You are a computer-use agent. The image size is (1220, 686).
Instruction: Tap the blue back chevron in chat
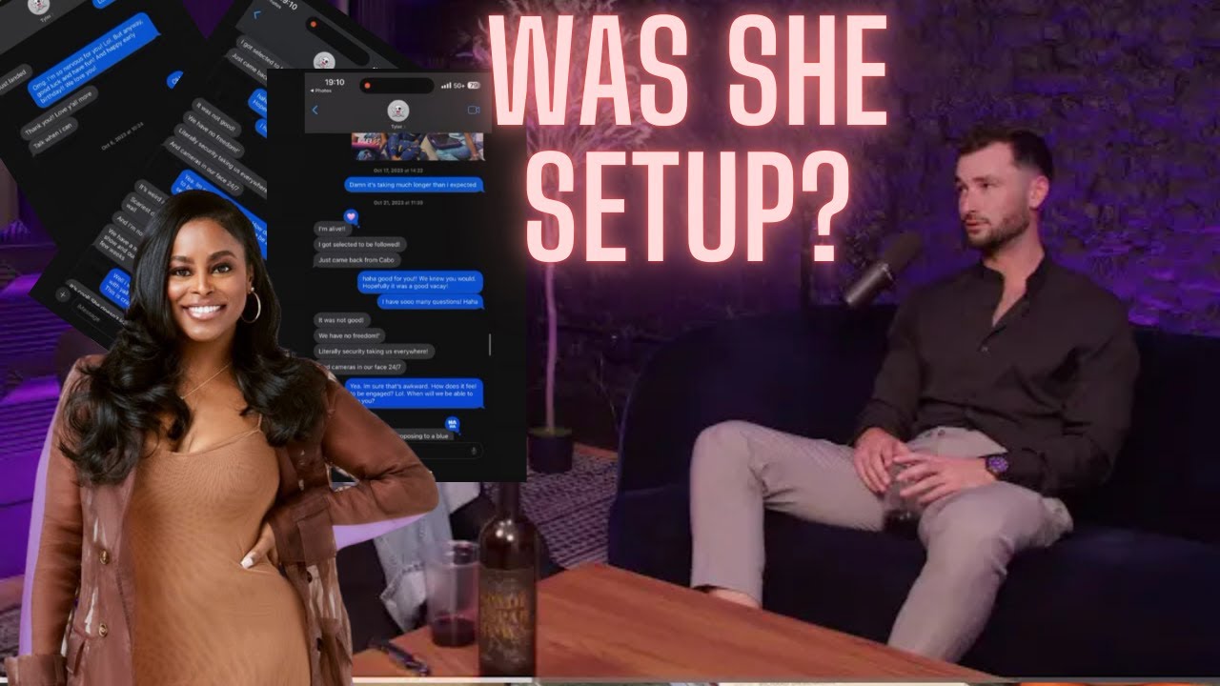(x=315, y=111)
